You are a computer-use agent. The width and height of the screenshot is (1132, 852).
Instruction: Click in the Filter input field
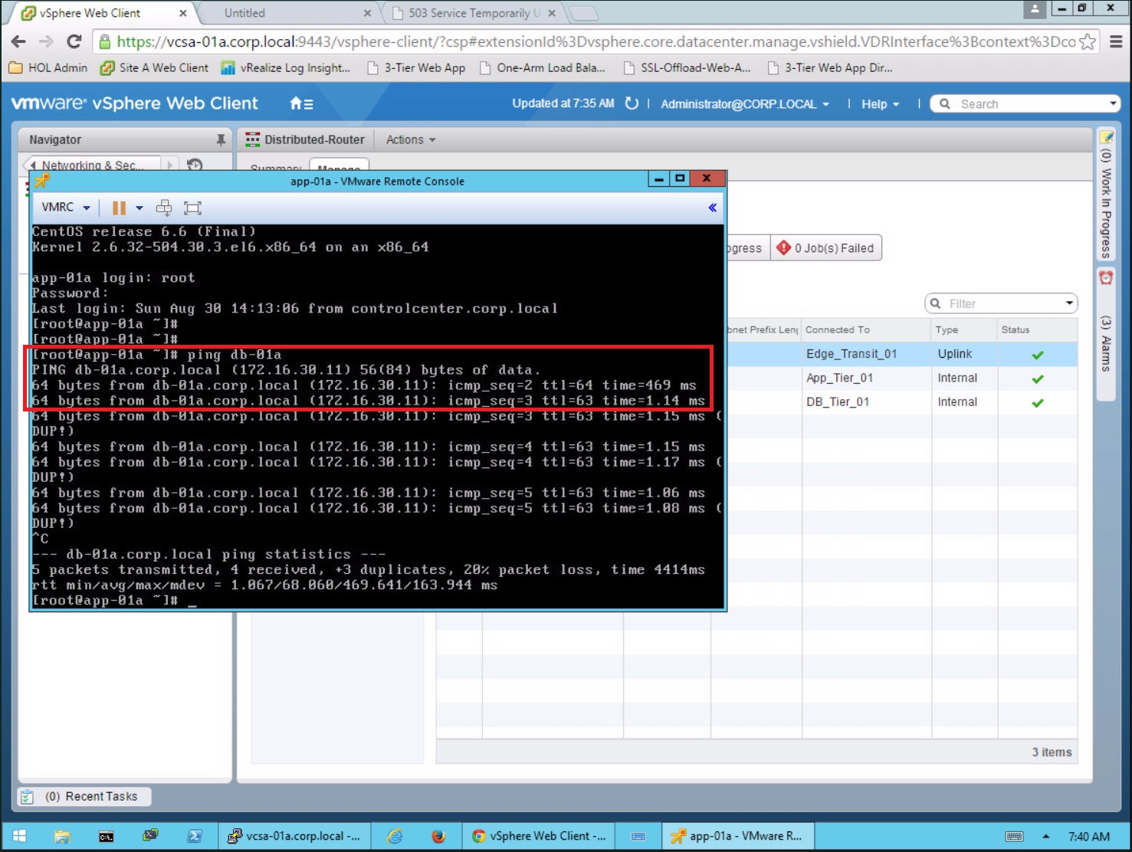click(1002, 303)
